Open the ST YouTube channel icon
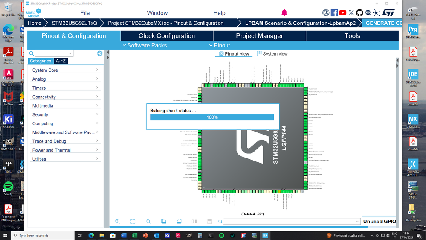Viewport: 426px width, 240px height. [342, 12]
